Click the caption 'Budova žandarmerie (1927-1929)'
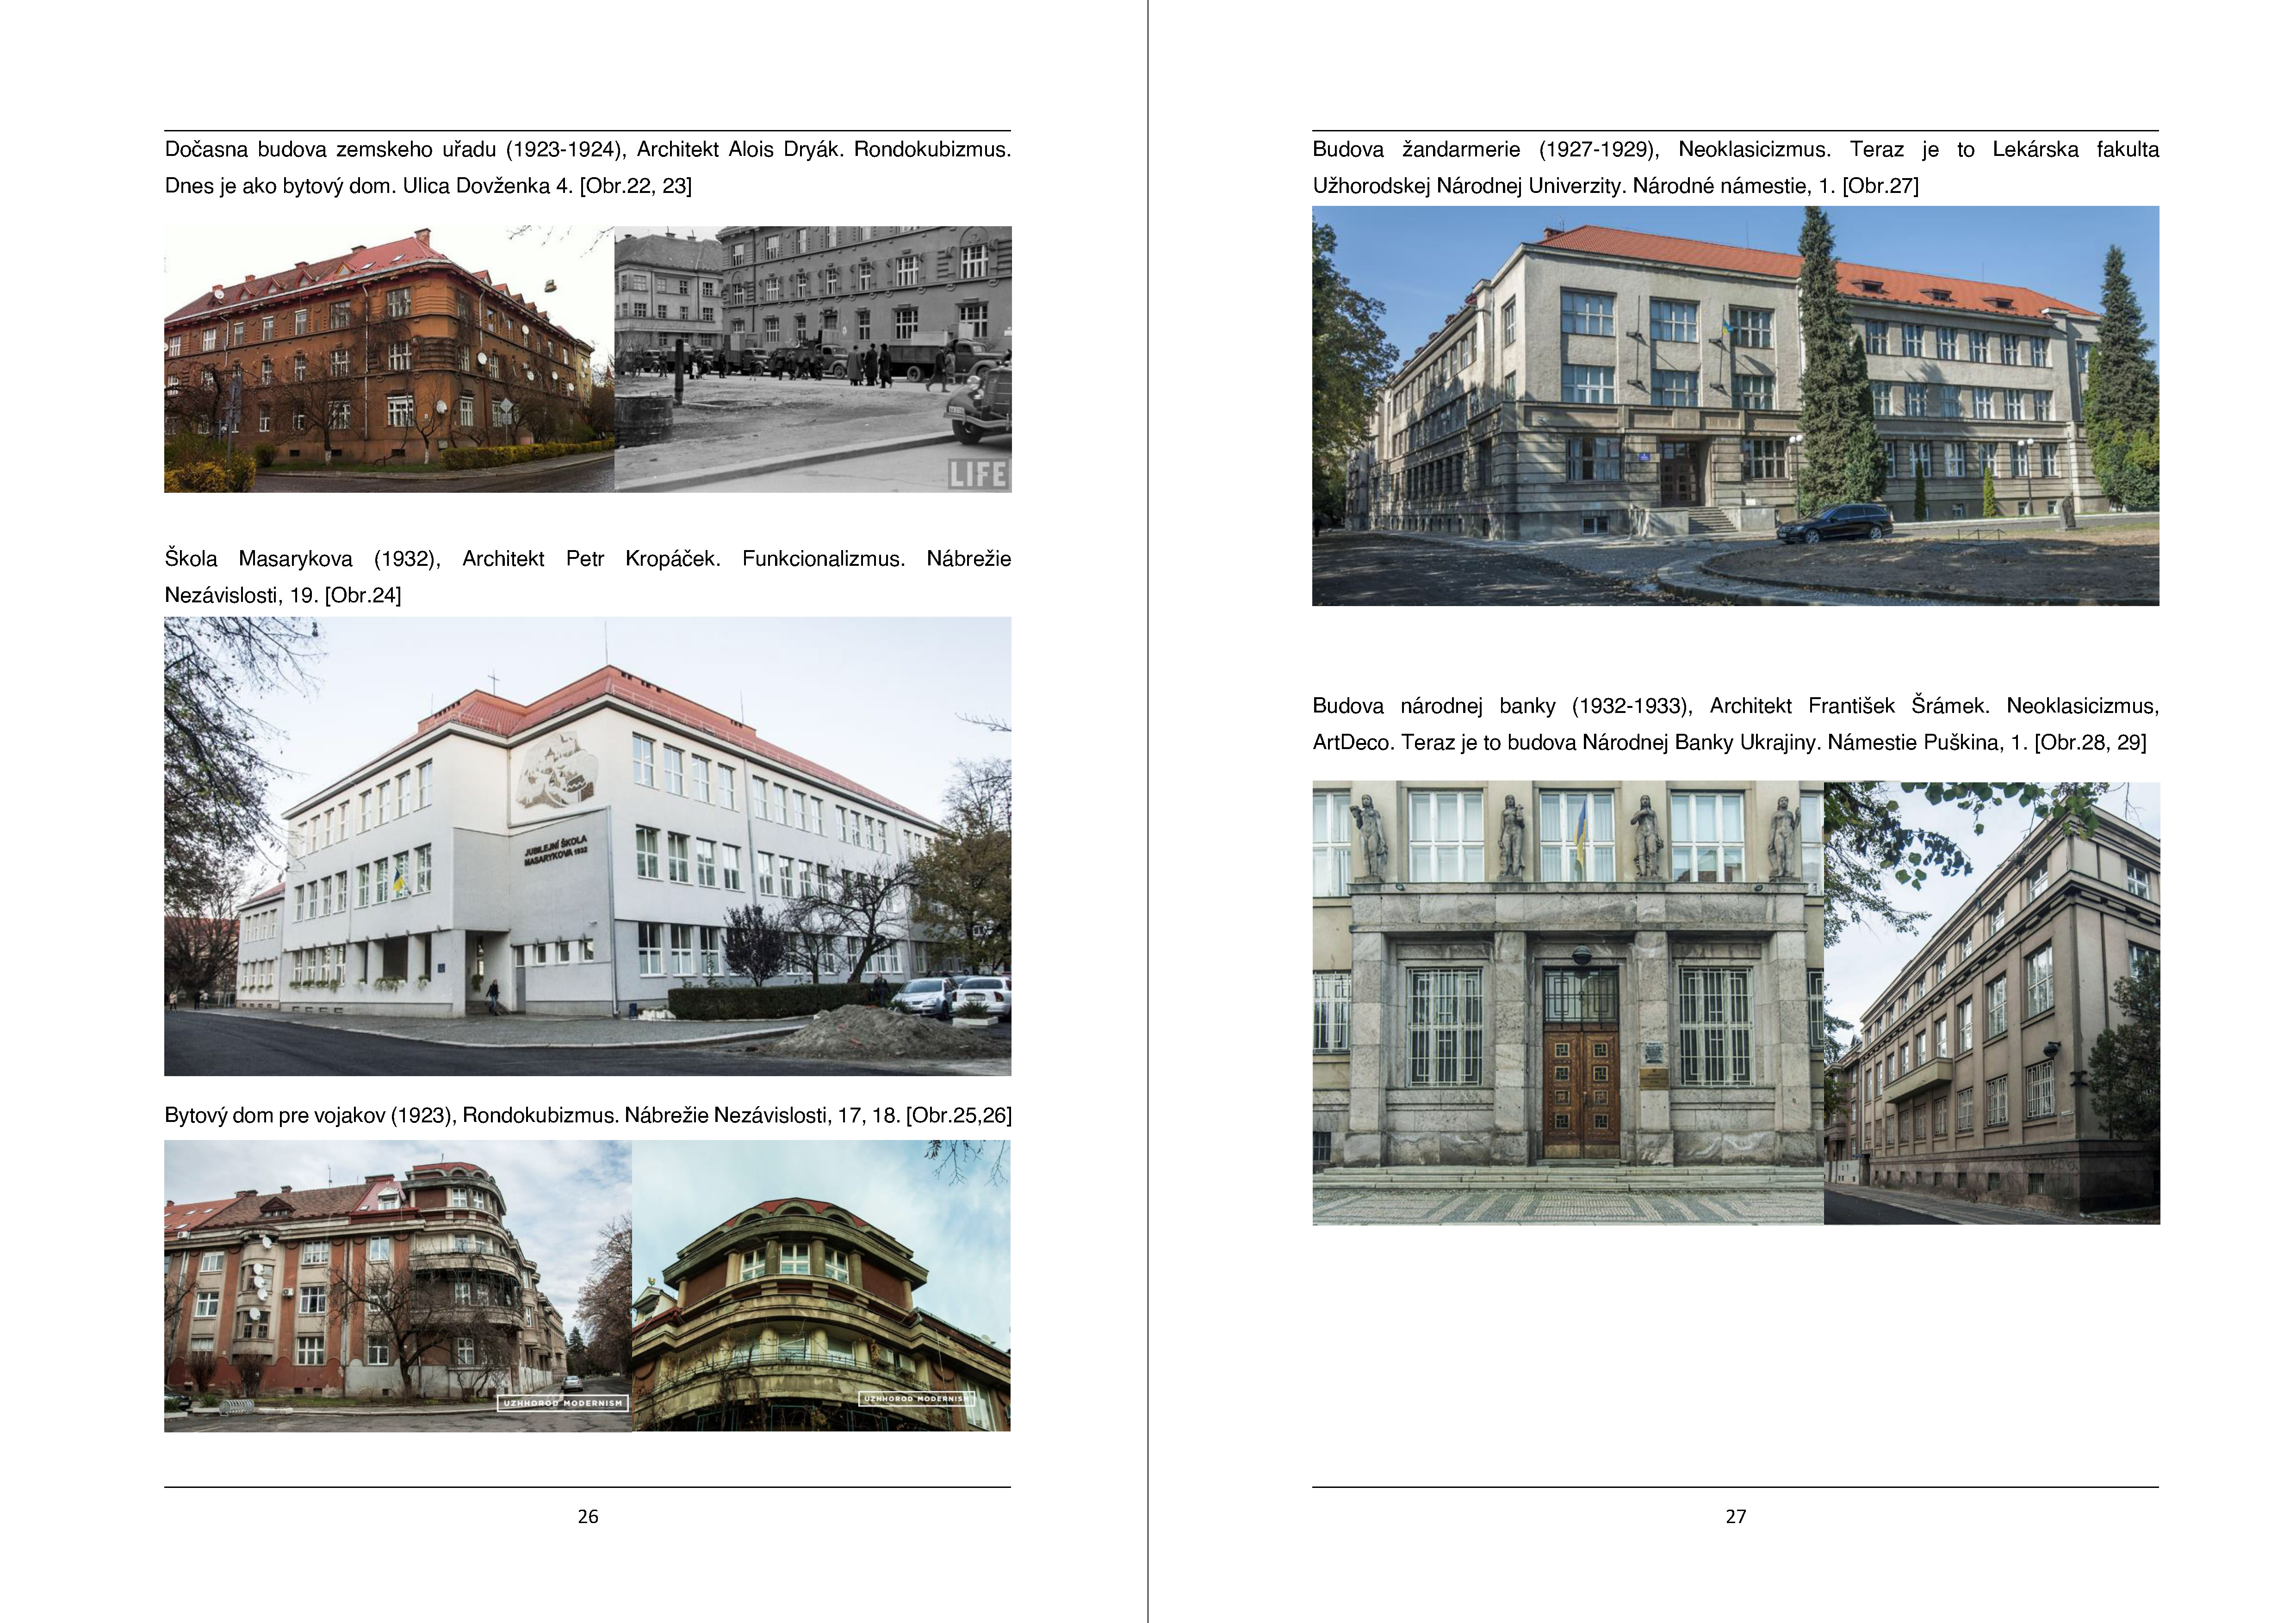This screenshot has height=1623, width=2296. (1485, 150)
